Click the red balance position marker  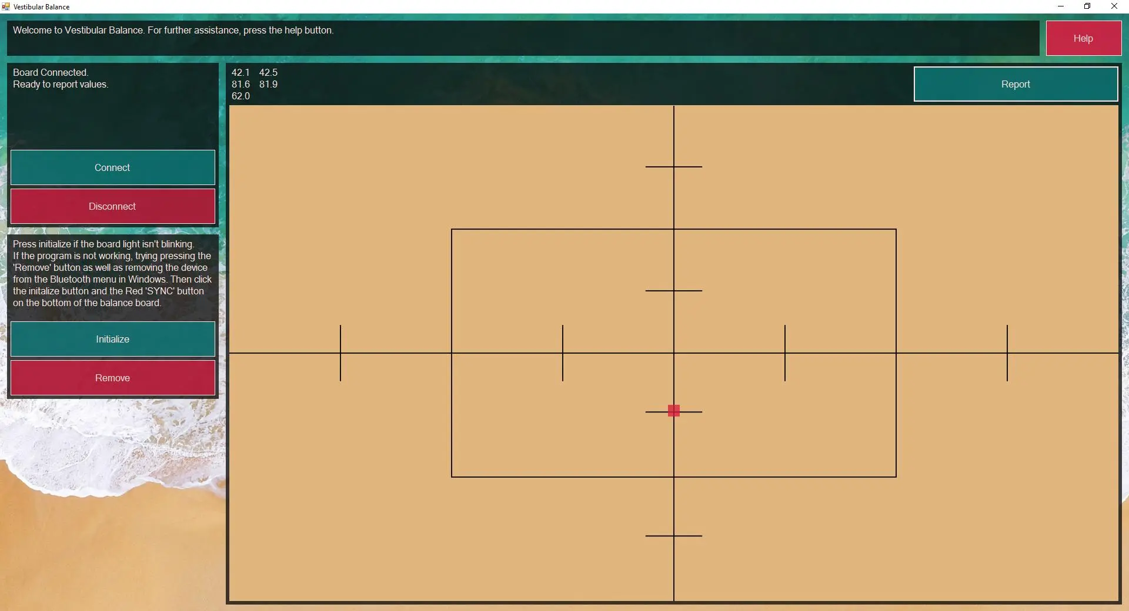[x=674, y=411]
